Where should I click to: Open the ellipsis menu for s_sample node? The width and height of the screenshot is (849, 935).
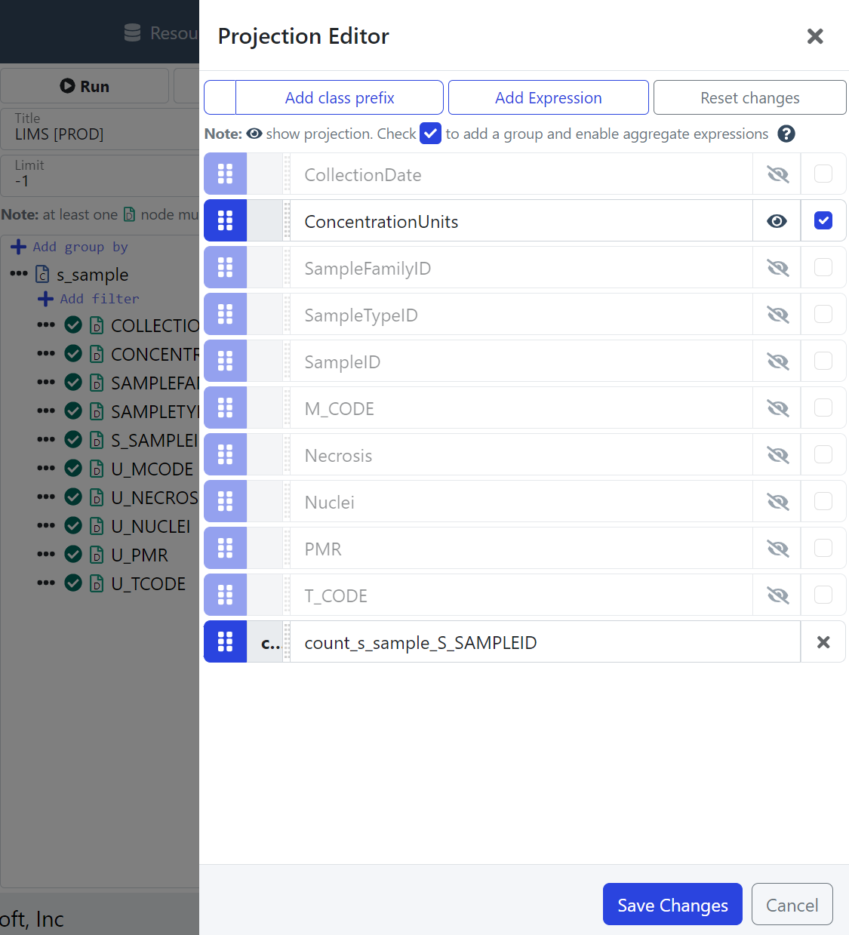(x=19, y=274)
